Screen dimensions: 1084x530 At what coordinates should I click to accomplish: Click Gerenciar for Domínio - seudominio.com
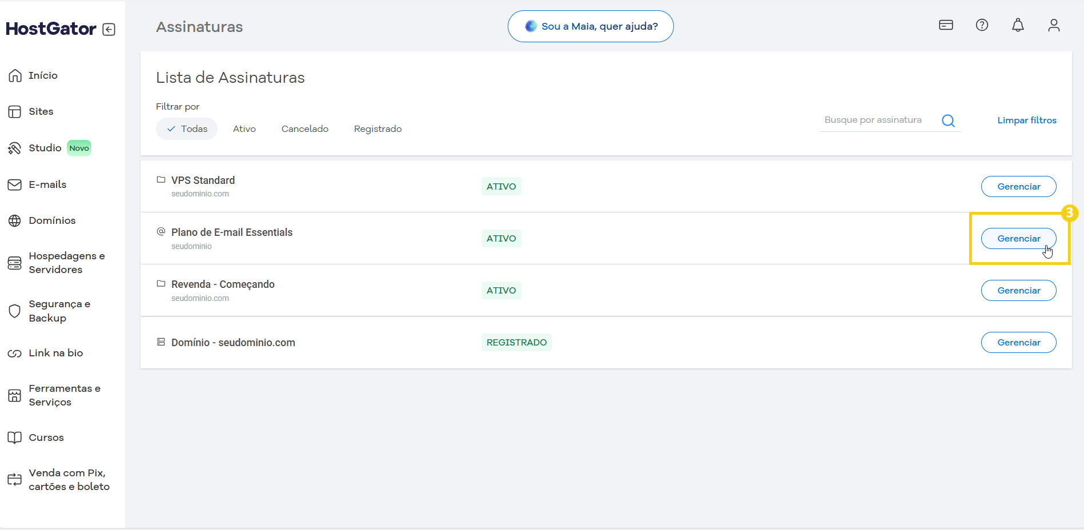tap(1018, 342)
